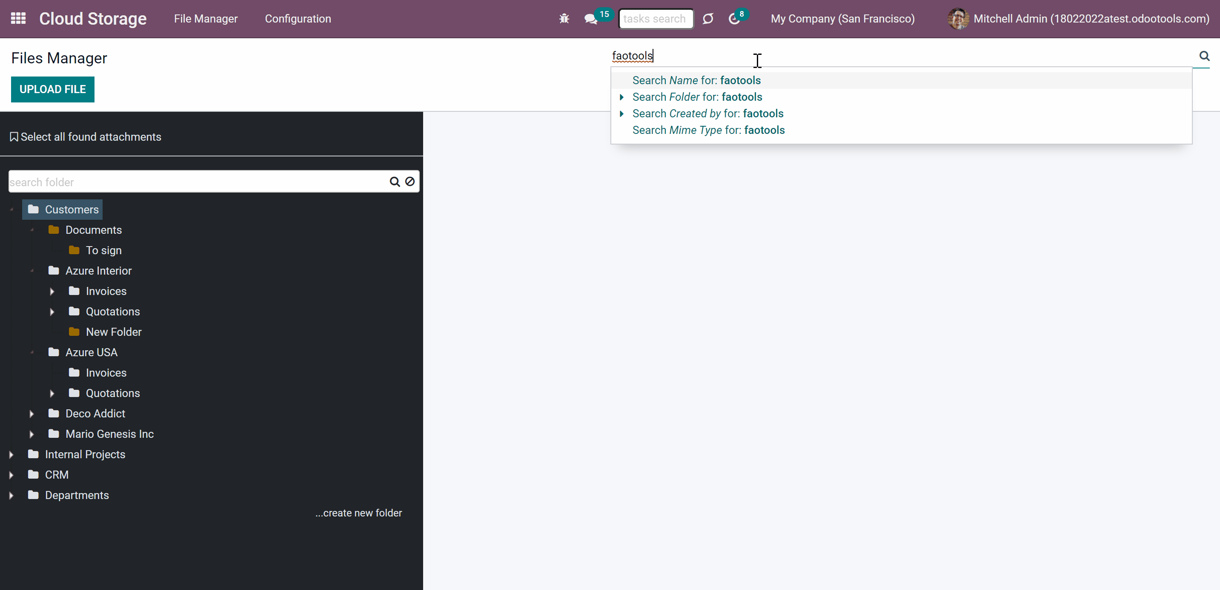Expand Search Created by option arrow
Image resolution: width=1220 pixels, height=590 pixels.
(x=621, y=113)
